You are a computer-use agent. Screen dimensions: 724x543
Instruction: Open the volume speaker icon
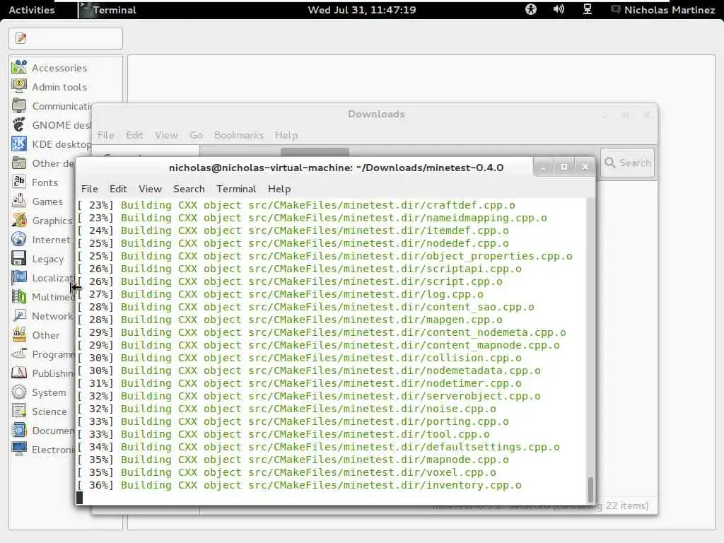[x=559, y=9]
